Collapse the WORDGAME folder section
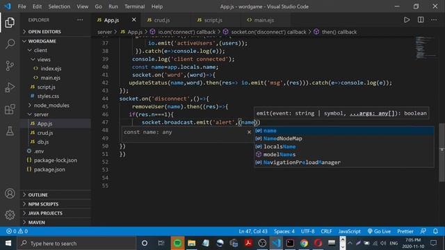The image size is (445, 250). (56, 41)
